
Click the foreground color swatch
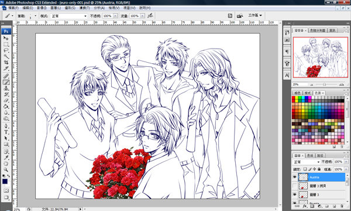pyautogui.click(x=5, y=182)
